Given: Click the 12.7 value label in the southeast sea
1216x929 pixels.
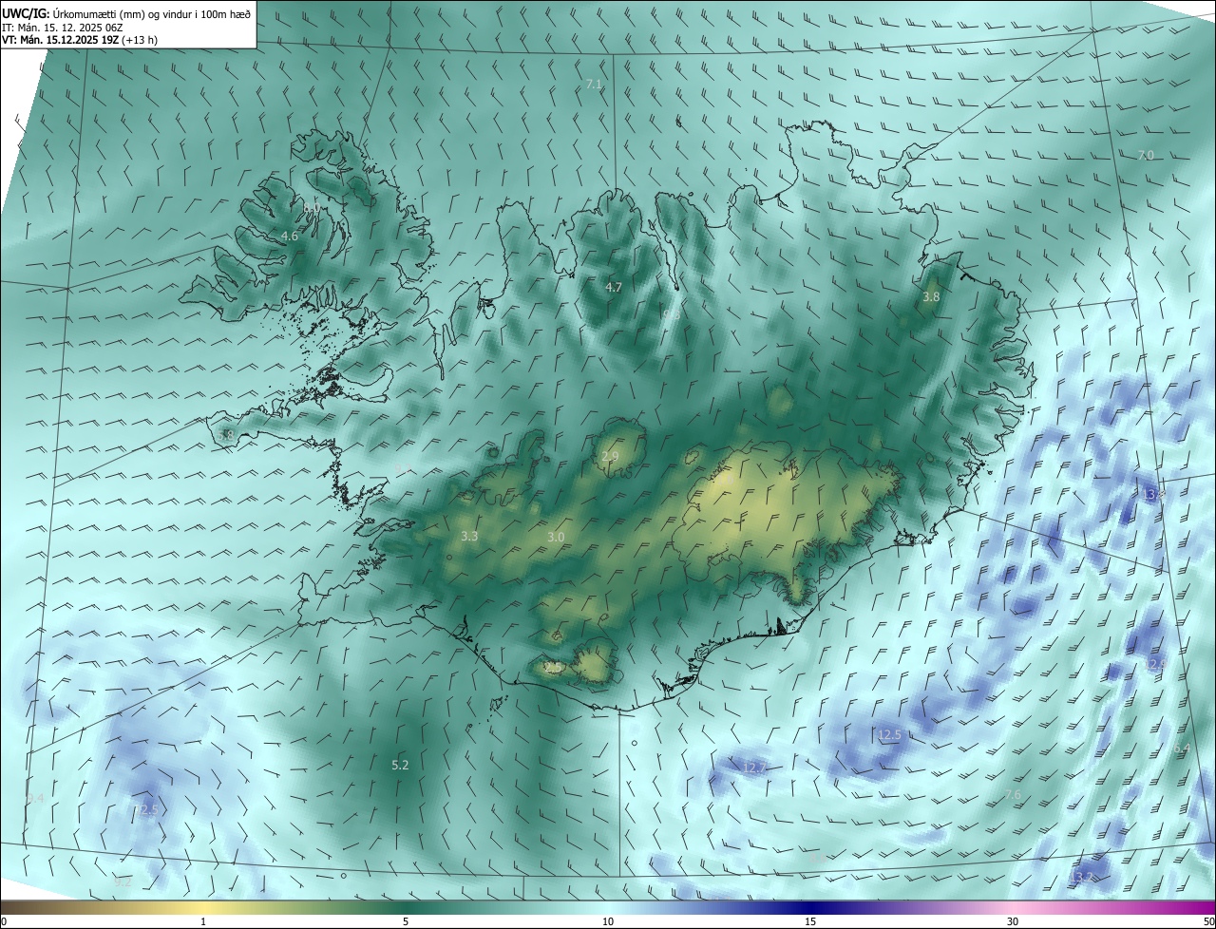Looking at the screenshot, I should coord(754,768).
